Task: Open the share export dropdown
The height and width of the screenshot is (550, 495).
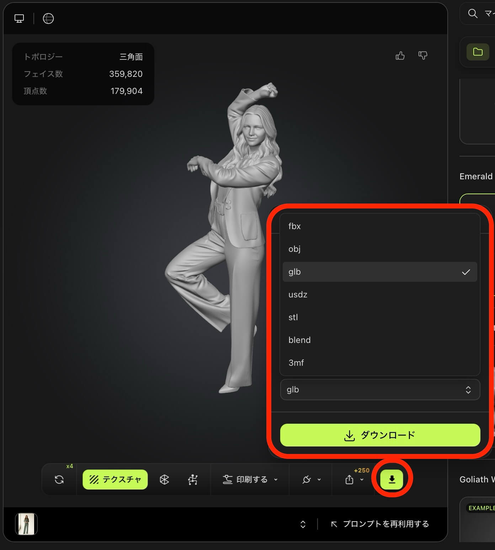Action: point(354,480)
